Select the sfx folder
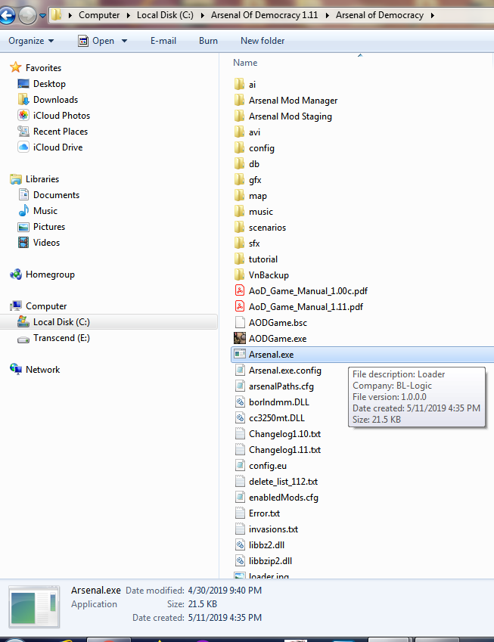This screenshot has width=494, height=642. [247, 243]
